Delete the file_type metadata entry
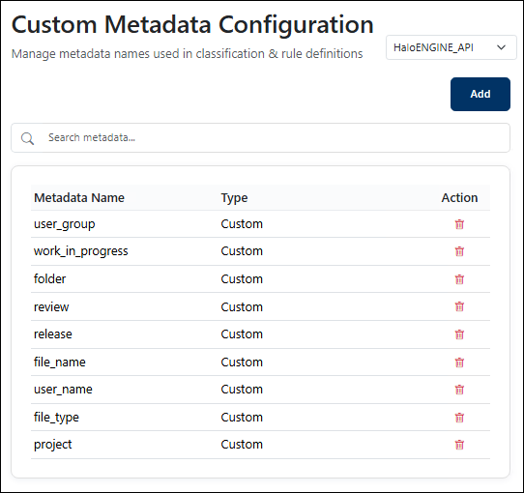The image size is (524, 493). point(459,418)
